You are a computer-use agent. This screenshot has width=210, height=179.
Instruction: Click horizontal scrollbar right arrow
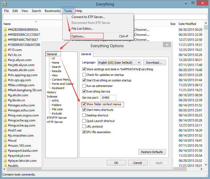click(x=201, y=169)
